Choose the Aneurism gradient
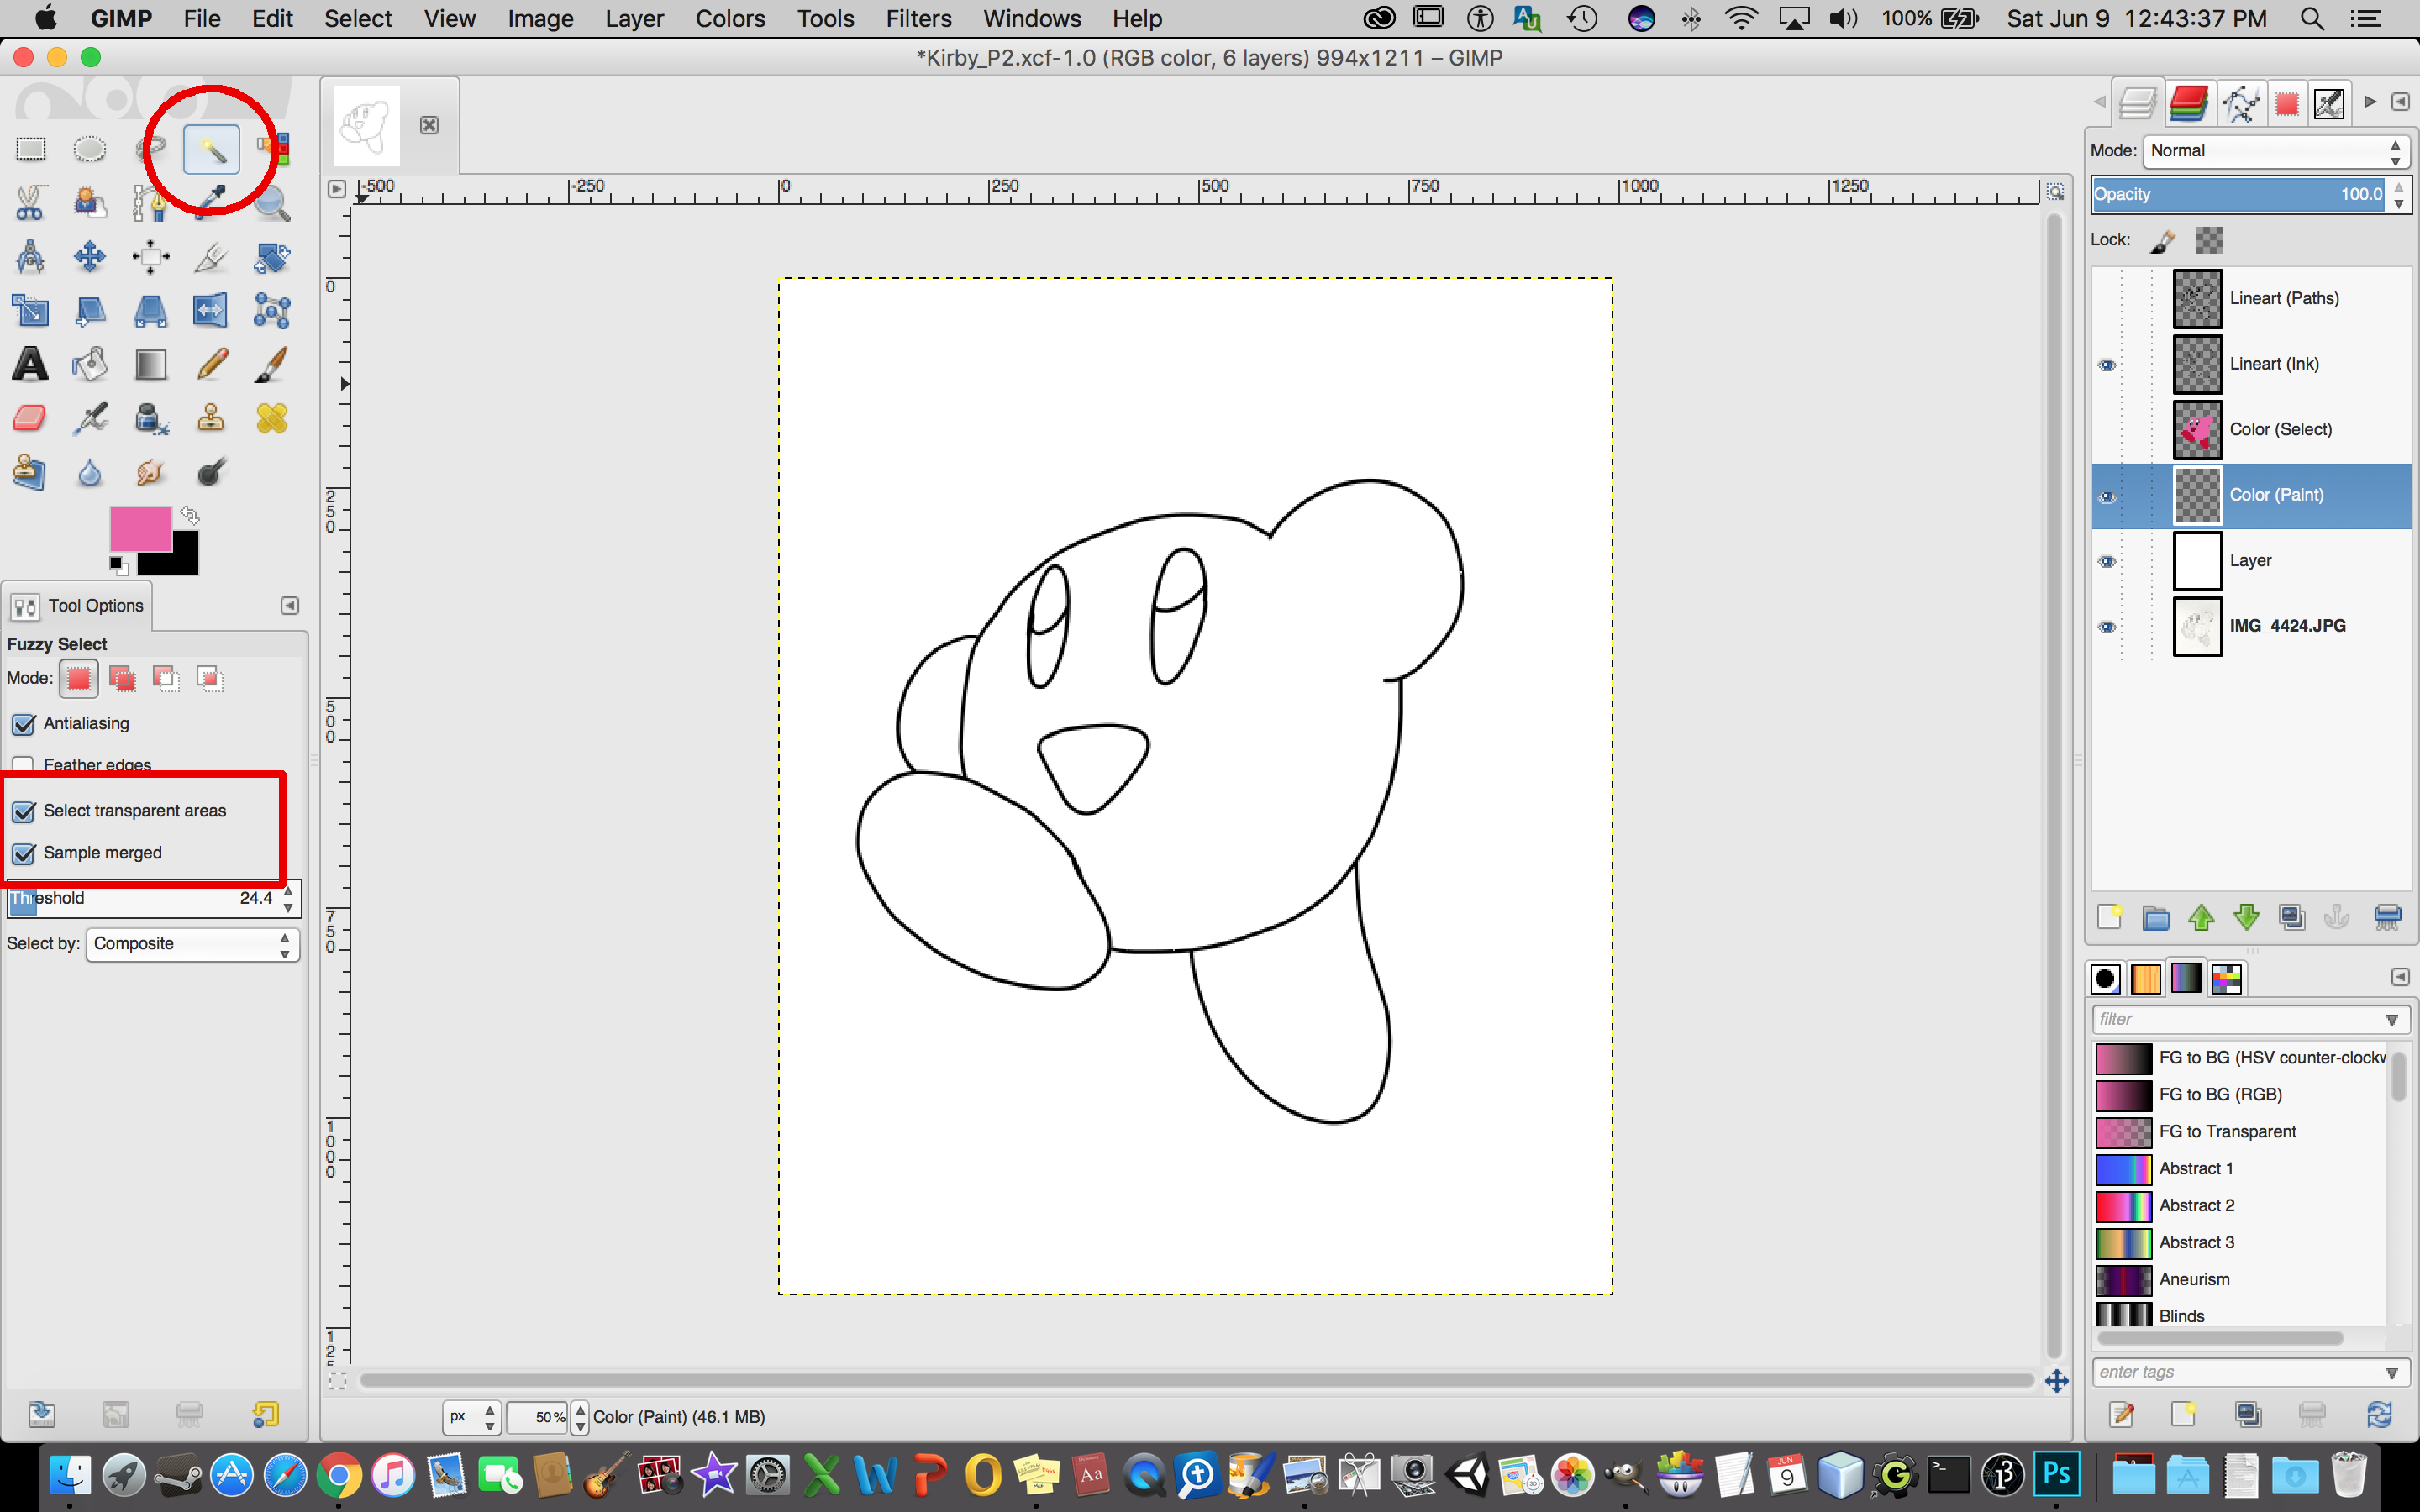The width and height of the screenshot is (2420, 1512). 2240,1280
